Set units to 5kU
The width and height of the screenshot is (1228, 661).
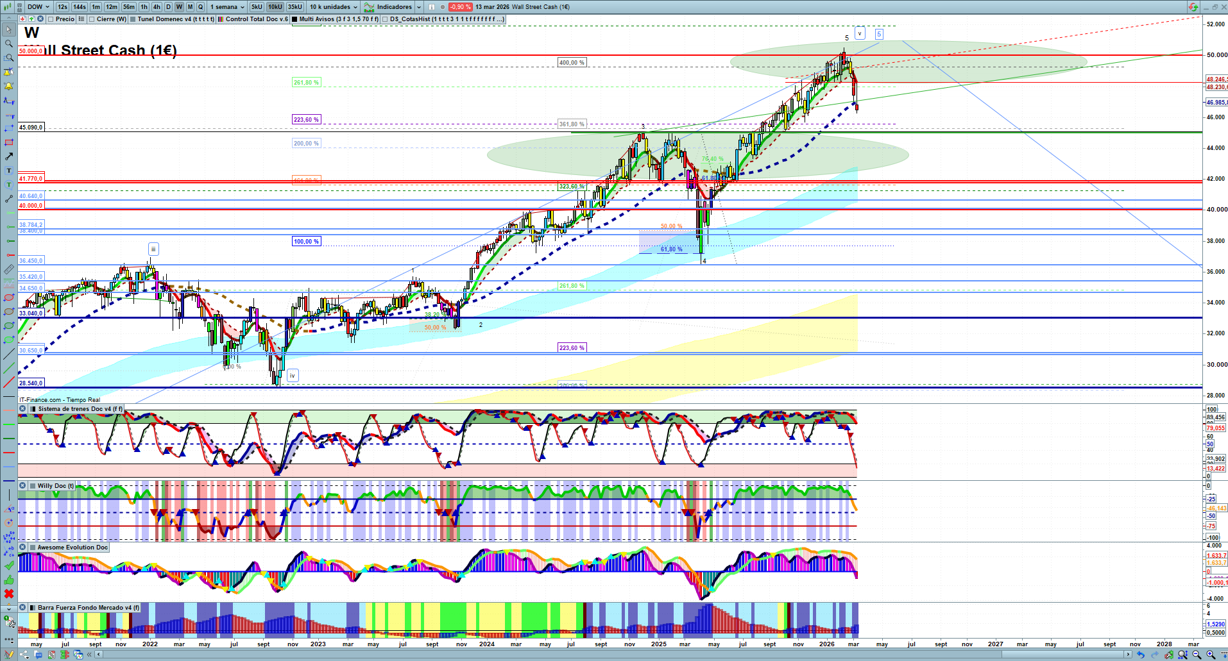pyautogui.click(x=257, y=7)
